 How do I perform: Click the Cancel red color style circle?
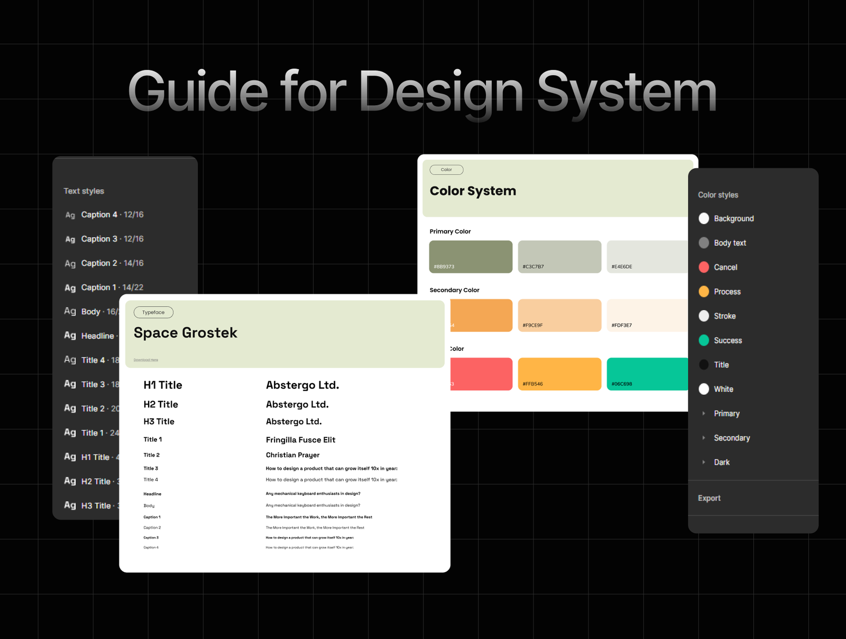coord(704,267)
